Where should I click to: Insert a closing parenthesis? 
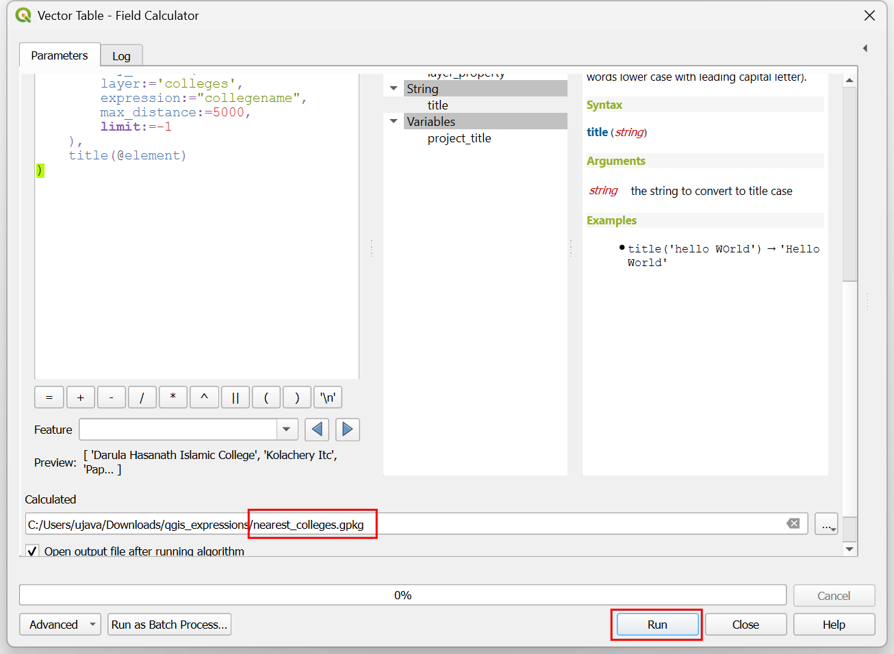click(297, 397)
